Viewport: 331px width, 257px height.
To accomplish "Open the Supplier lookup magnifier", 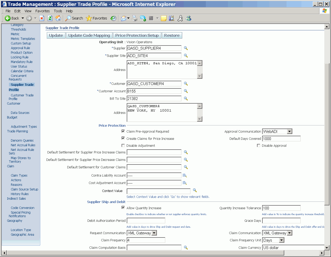I will click(186, 48).
